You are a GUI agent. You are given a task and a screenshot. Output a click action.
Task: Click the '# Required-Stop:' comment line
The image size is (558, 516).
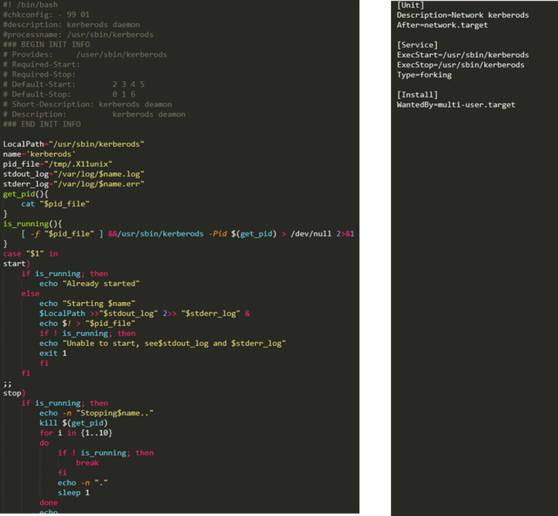point(39,74)
